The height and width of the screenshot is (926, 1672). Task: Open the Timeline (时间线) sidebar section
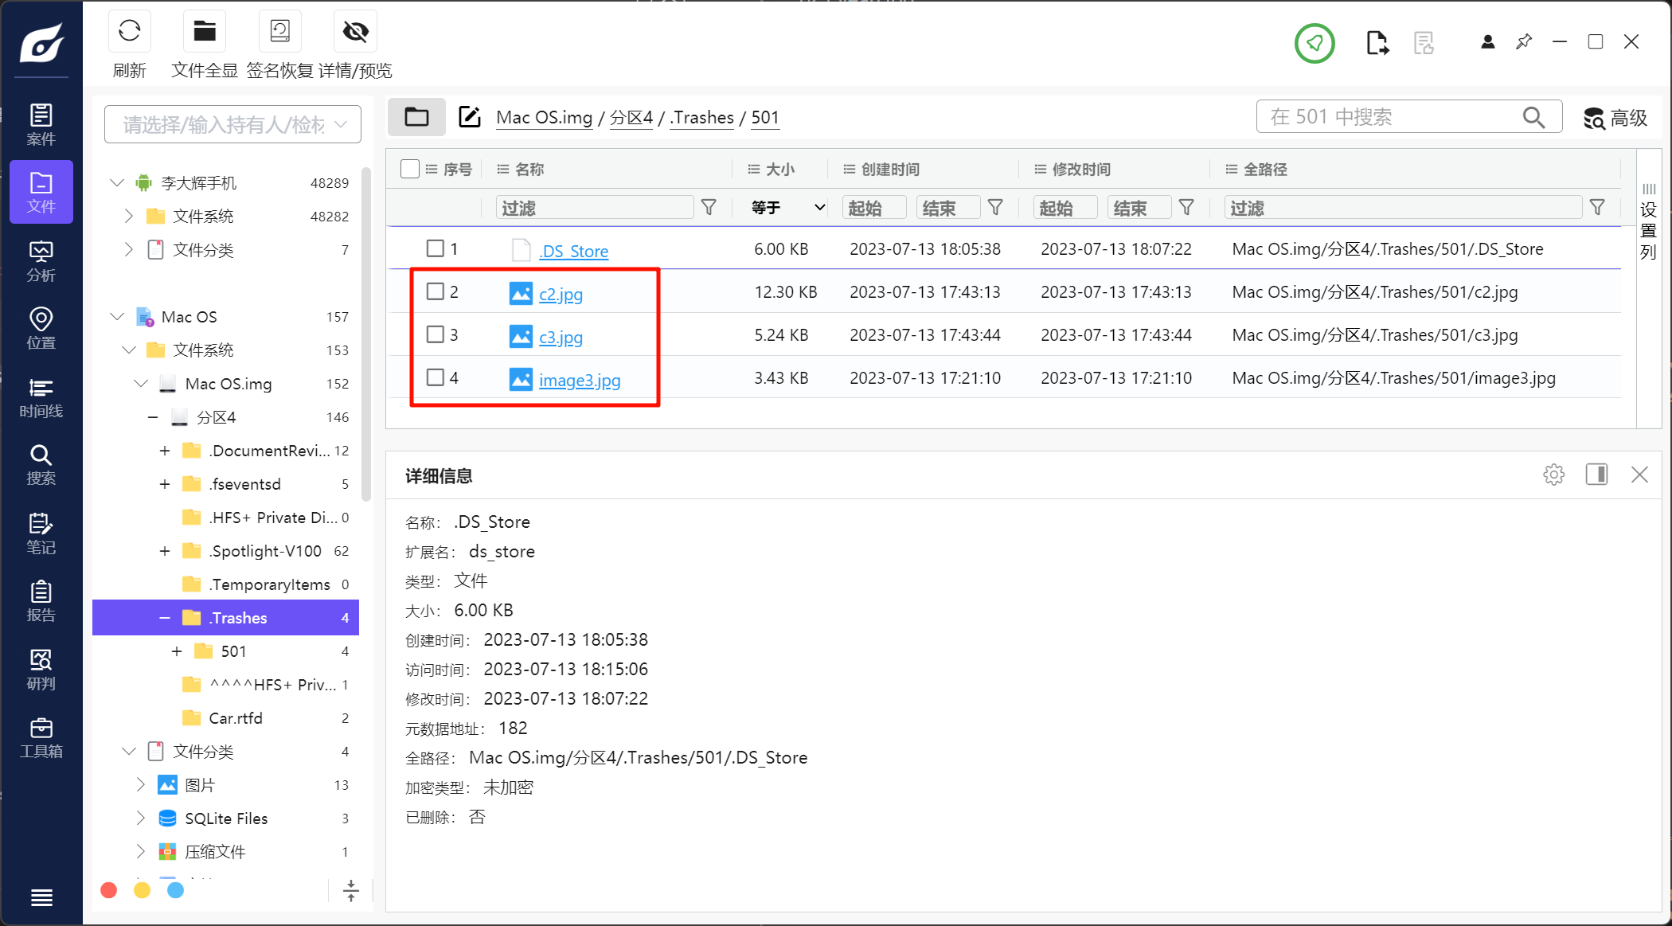click(x=41, y=397)
